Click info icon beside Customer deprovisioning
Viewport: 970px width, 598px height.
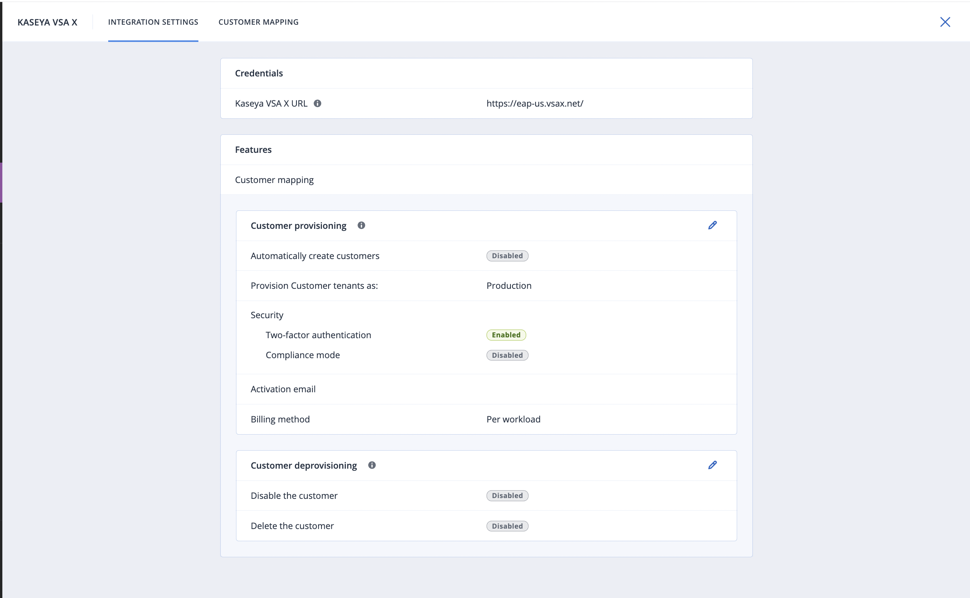(372, 465)
